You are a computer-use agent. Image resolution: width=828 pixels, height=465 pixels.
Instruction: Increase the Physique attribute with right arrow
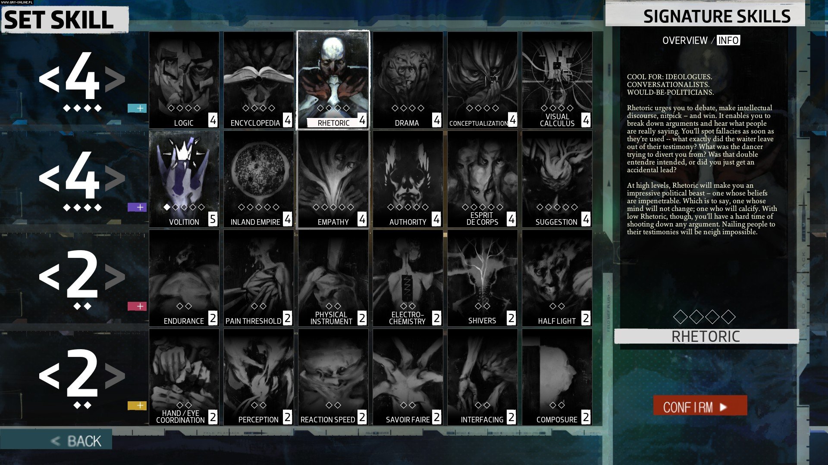pos(115,277)
